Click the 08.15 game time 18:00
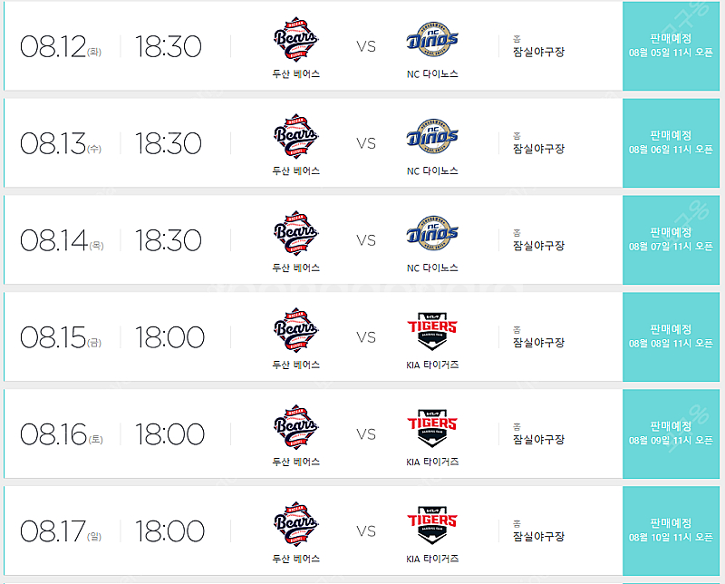 (x=169, y=336)
